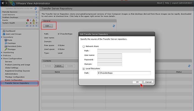Screen dimensions: 194x111
Task: Refresh the General panel
Action: point(114,26)
